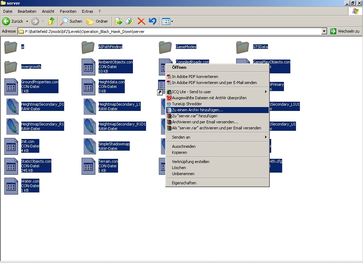Select Verknüpfung erstellen
This screenshot has width=363, height=263.
tap(217, 162)
